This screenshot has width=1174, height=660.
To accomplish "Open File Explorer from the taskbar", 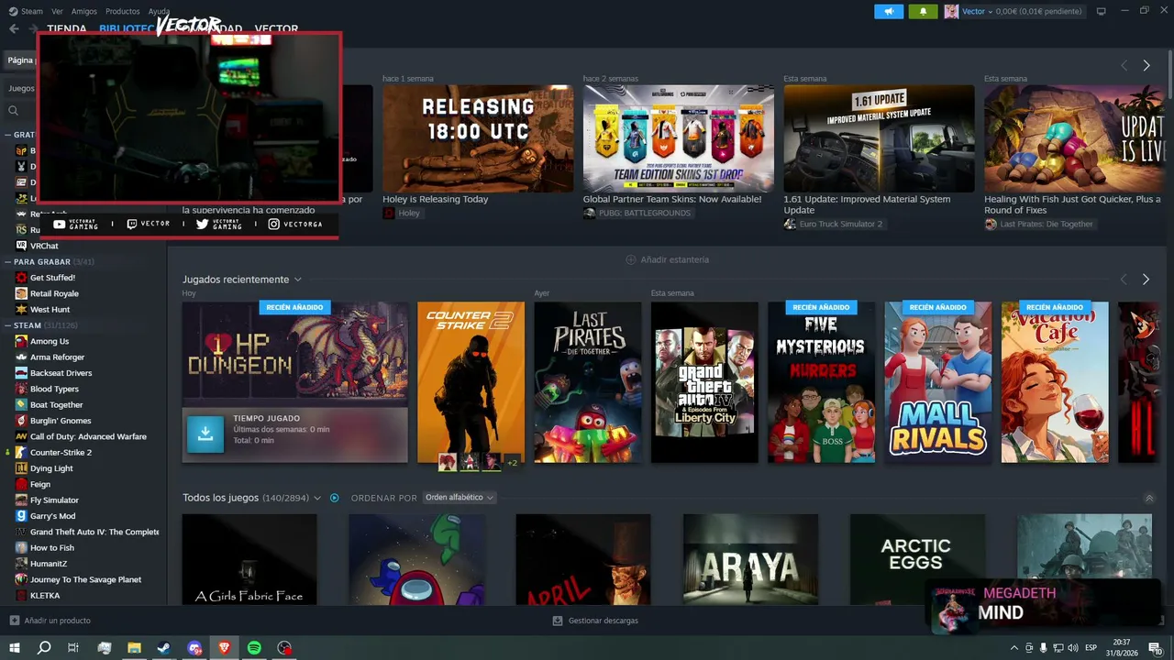I will click(134, 648).
